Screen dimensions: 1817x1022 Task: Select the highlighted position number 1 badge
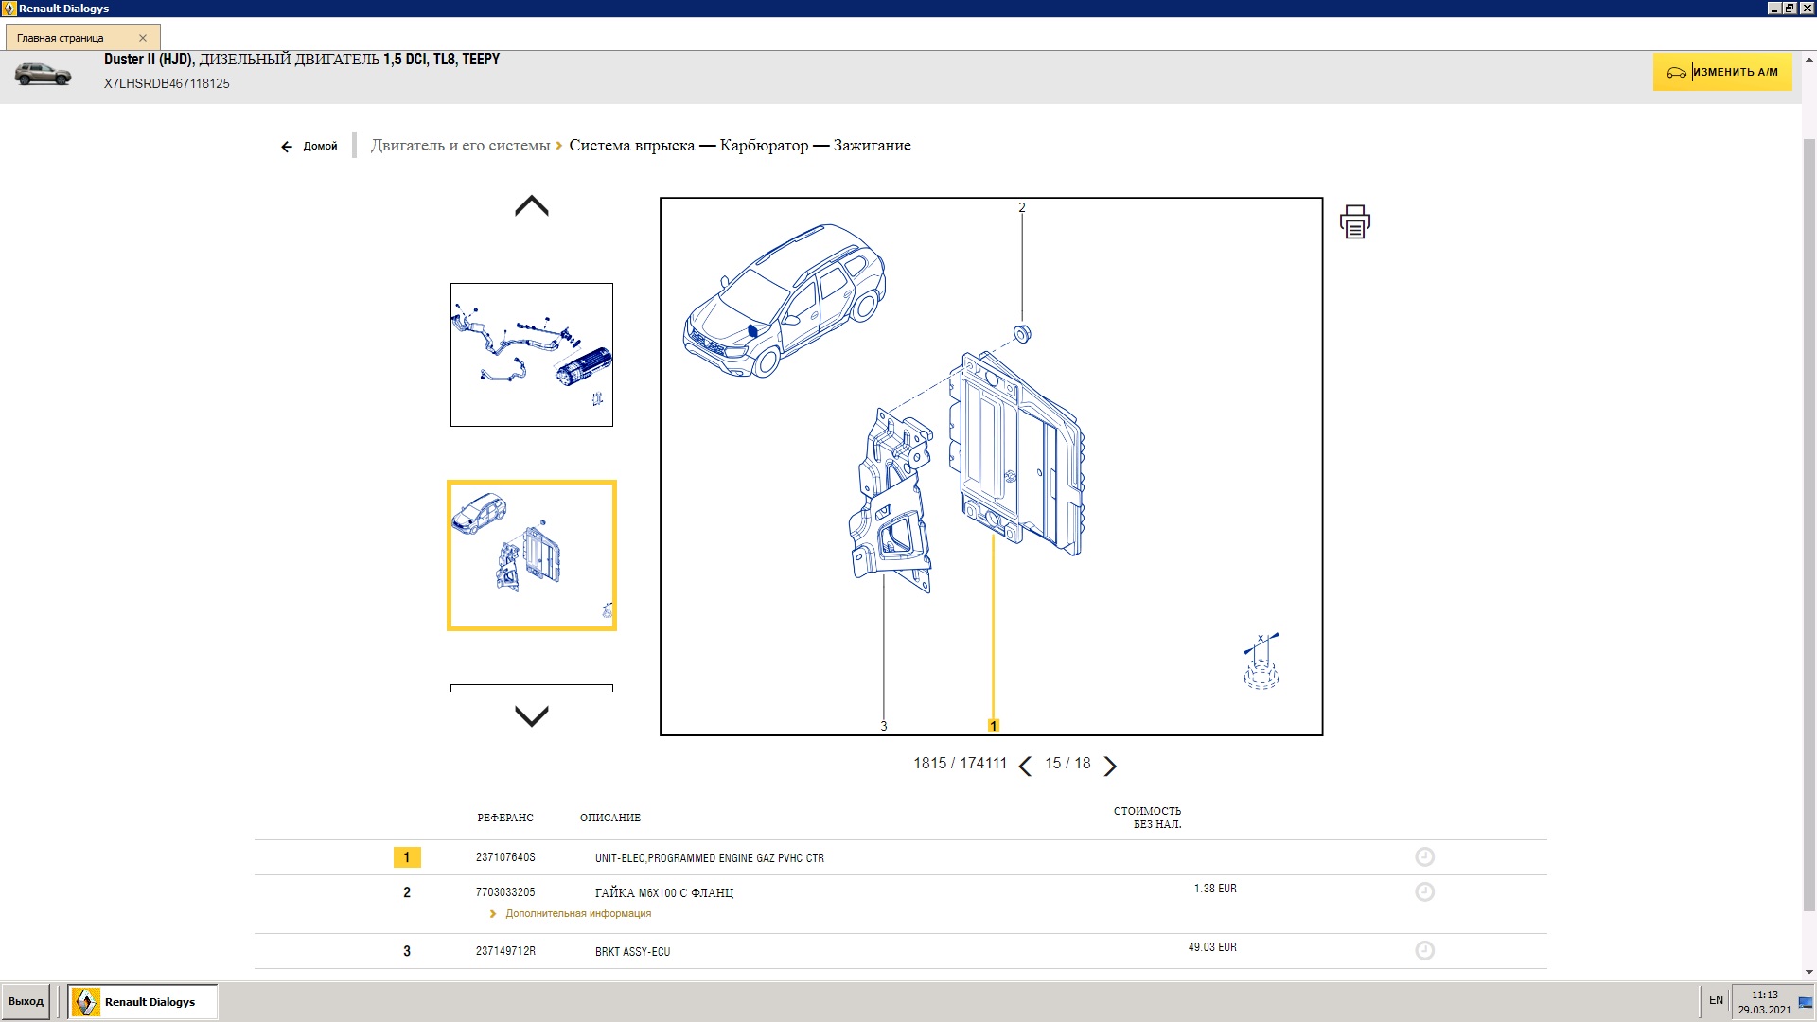point(407,857)
